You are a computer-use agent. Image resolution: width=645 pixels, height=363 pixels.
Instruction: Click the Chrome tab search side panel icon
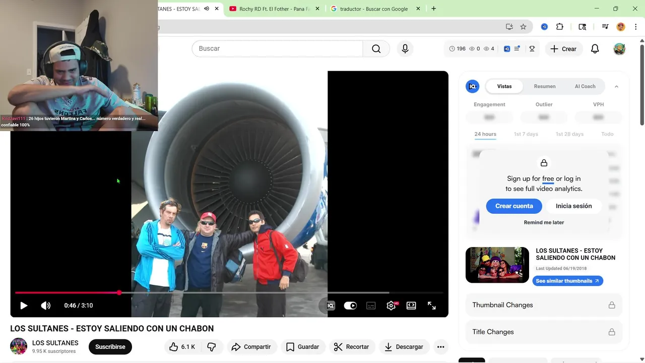coord(583,27)
